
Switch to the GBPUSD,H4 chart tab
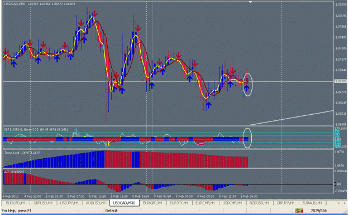pos(43,203)
